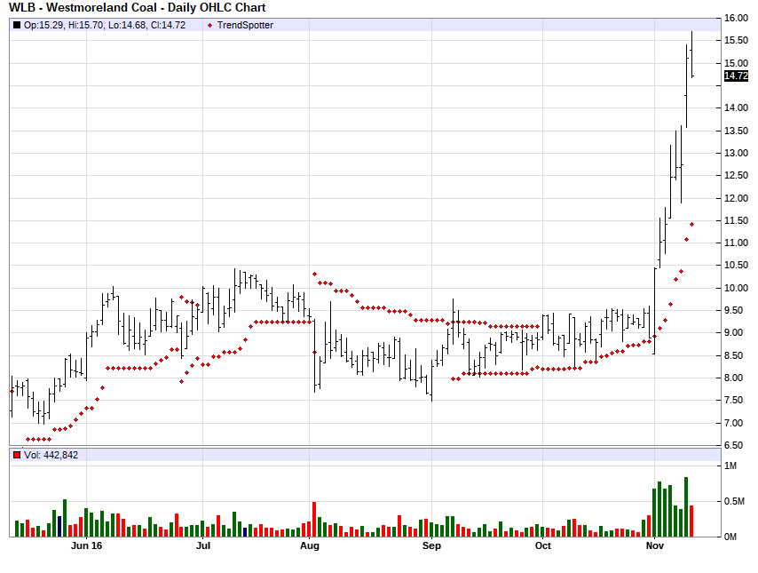Click the 0M volume axis label
The width and height of the screenshot is (758, 573).
click(730, 537)
